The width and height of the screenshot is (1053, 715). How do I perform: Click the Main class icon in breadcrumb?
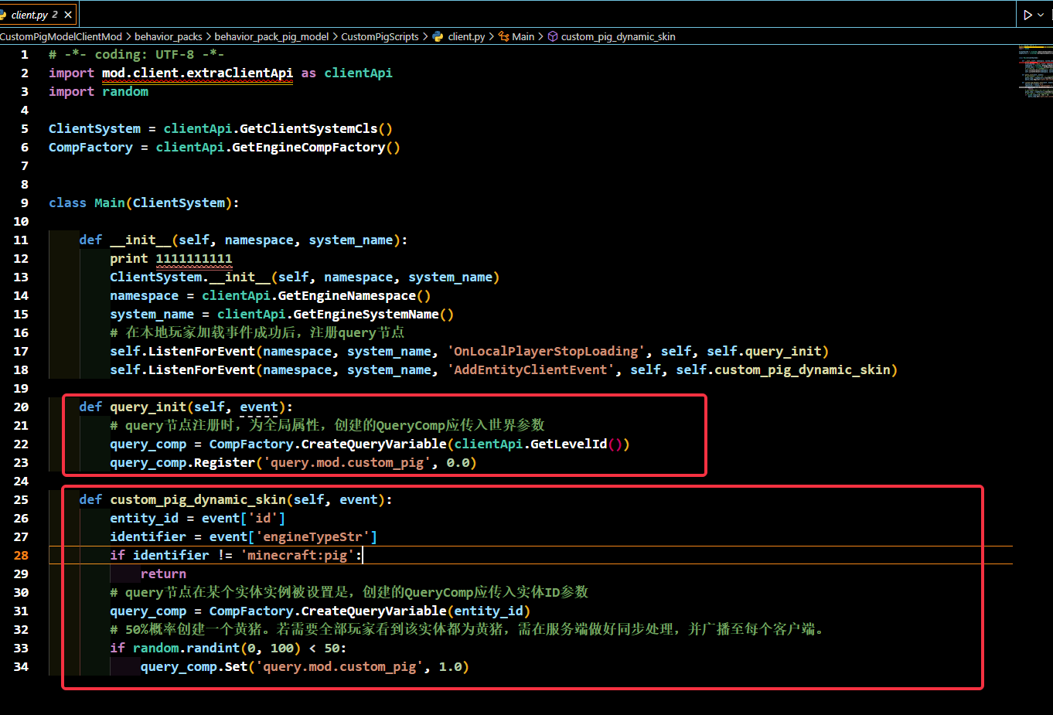(504, 36)
